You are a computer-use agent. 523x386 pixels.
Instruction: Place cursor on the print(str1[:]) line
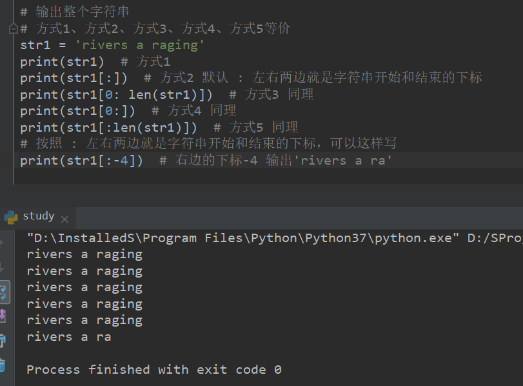(x=251, y=78)
